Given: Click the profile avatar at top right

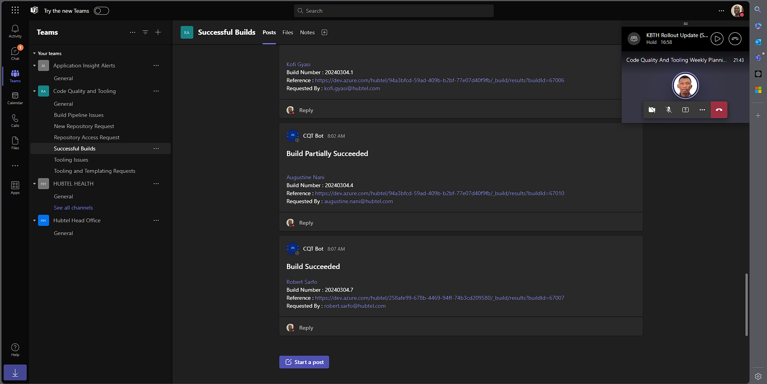Looking at the screenshot, I should (x=737, y=11).
